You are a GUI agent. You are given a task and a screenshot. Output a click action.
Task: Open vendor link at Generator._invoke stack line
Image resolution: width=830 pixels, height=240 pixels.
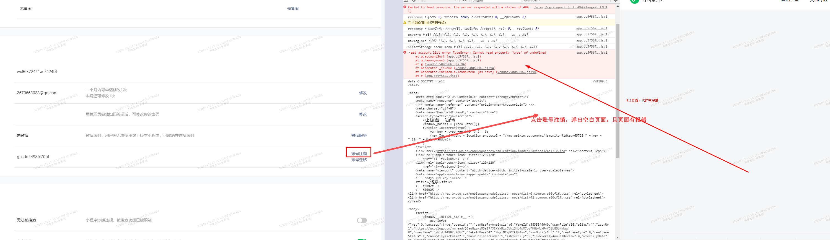pyautogui.click(x=474, y=68)
